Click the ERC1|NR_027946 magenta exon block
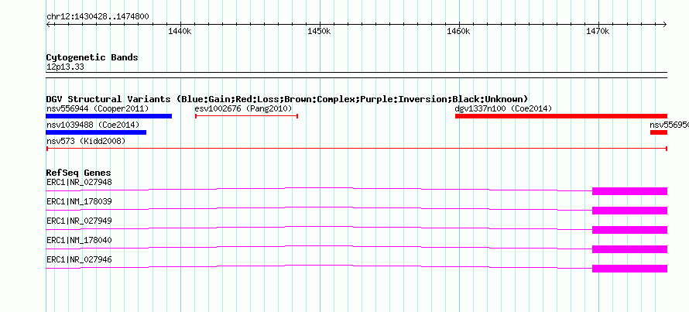Screen dimensions: 689x312 629,269
